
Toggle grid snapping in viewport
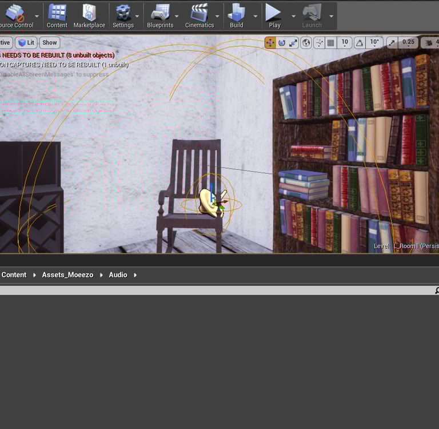tap(330, 43)
